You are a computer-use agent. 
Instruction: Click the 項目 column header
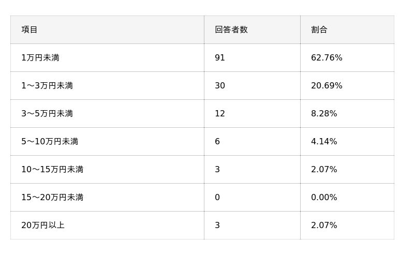[x=29, y=29]
